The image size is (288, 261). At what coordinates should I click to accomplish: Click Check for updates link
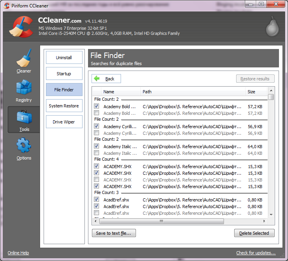[256, 253]
